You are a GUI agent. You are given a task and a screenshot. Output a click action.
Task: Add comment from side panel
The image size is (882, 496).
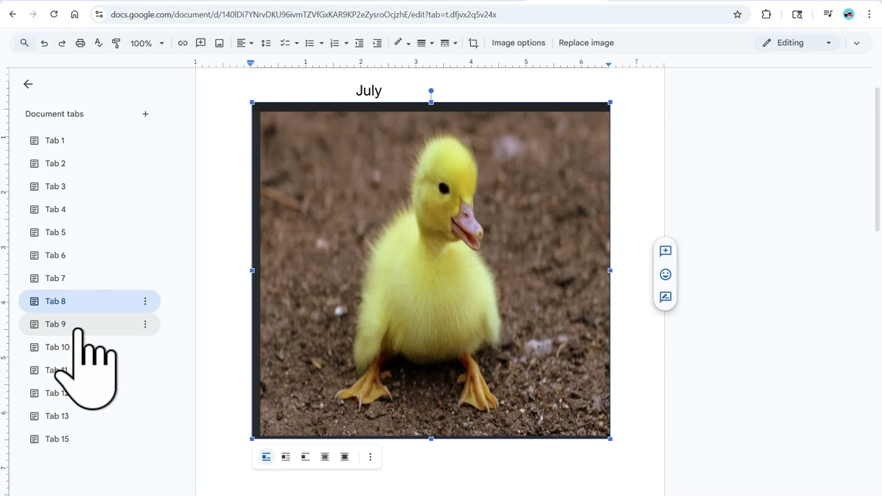coord(665,251)
